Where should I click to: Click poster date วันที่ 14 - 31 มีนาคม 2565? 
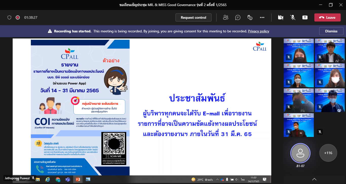pos(69,90)
